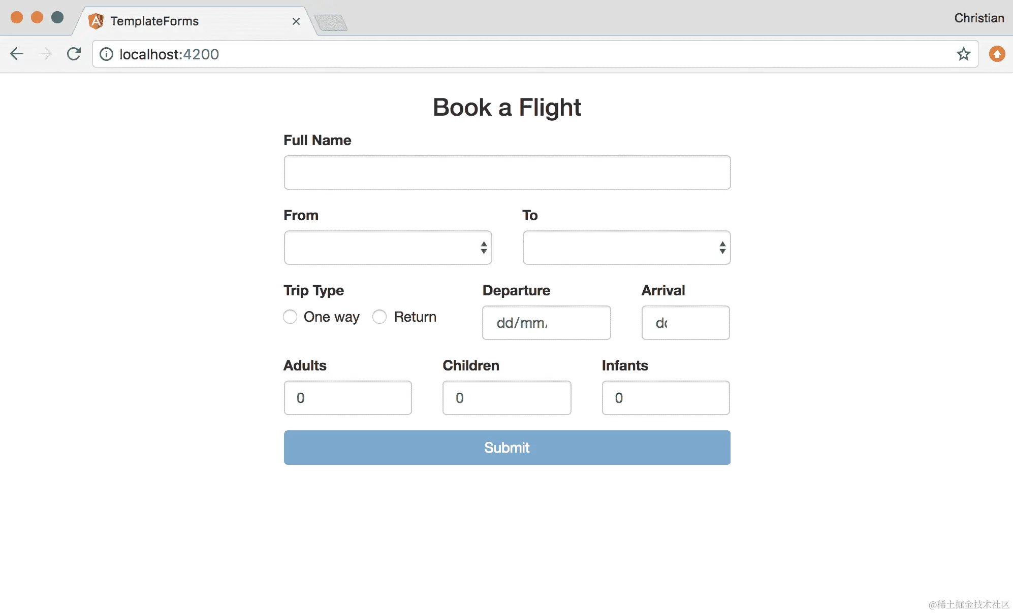This screenshot has width=1013, height=613.
Task: Reload the page with refresh icon
Action: [x=74, y=54]
